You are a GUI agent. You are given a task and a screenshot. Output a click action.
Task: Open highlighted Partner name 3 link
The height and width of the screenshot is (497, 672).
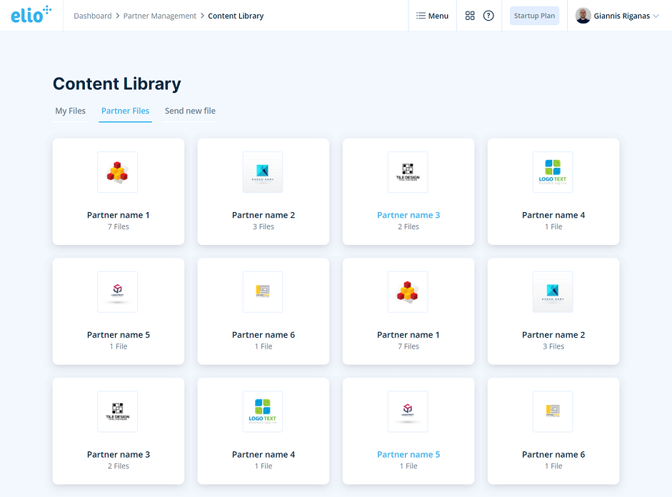[408, 215]
